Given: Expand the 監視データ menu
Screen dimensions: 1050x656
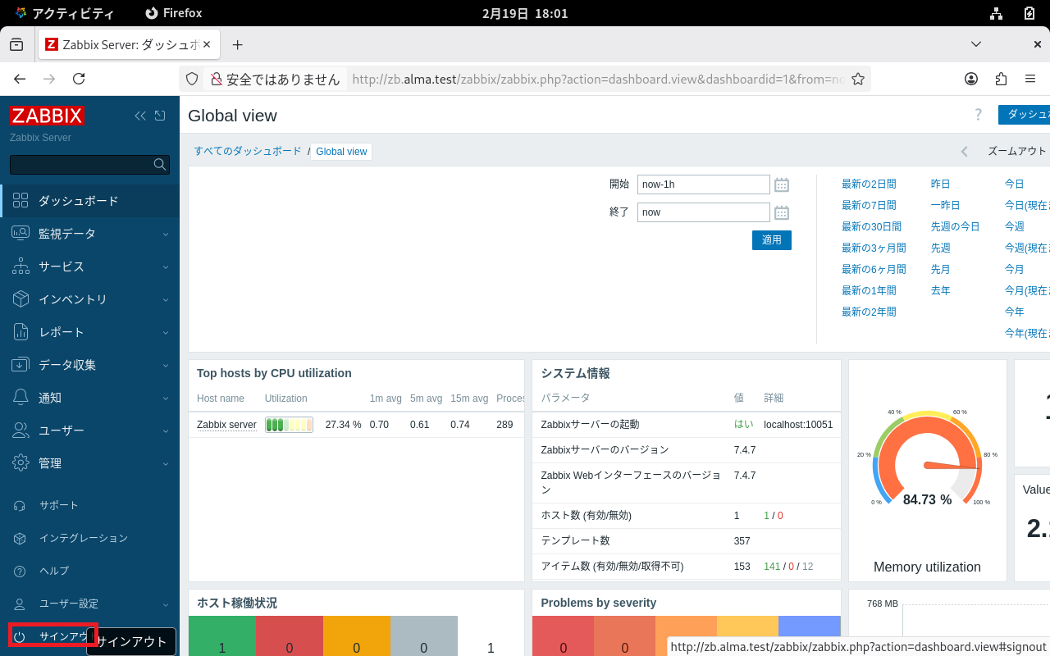Looking at the screenshot, I should click(x=89, y=234).
